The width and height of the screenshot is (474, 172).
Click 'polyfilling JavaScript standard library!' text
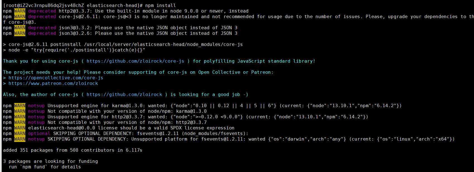259,61
